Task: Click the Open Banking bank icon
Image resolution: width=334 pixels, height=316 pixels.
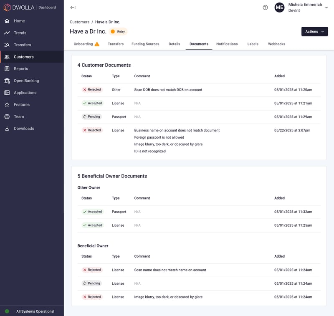Action: [x=7, y=81]
